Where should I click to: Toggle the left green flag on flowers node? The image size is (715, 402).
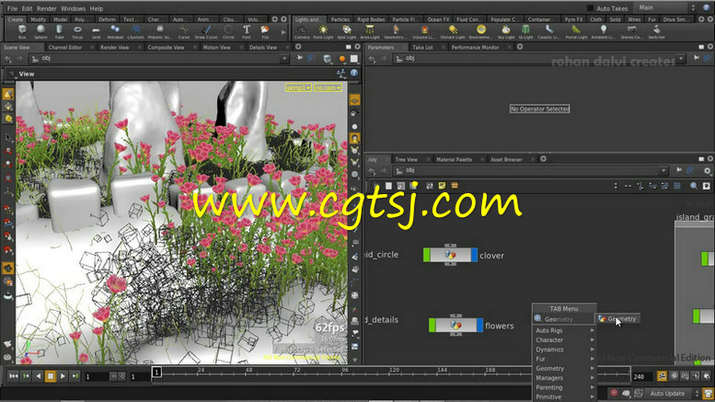click(x=432, y=326)
